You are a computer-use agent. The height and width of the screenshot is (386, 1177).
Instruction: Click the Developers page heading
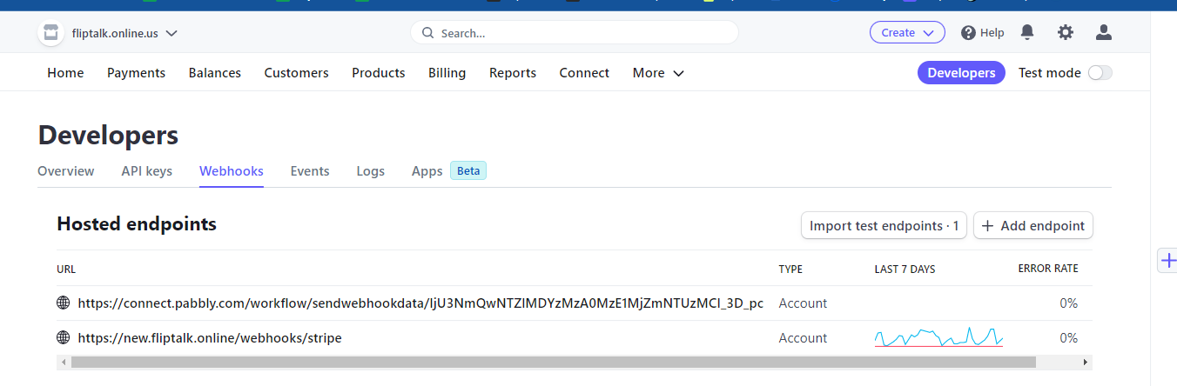tap(108, 136)
